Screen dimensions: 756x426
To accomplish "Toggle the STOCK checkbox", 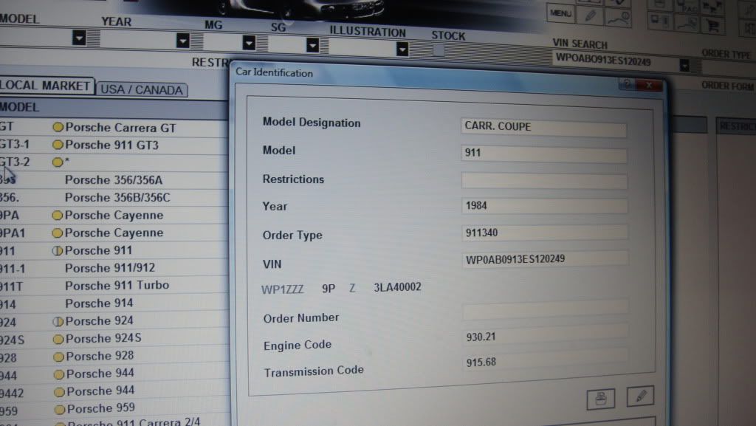I will [439, 49].
